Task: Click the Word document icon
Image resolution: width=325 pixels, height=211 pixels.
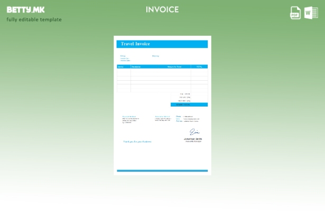Action: pos(311,13)
